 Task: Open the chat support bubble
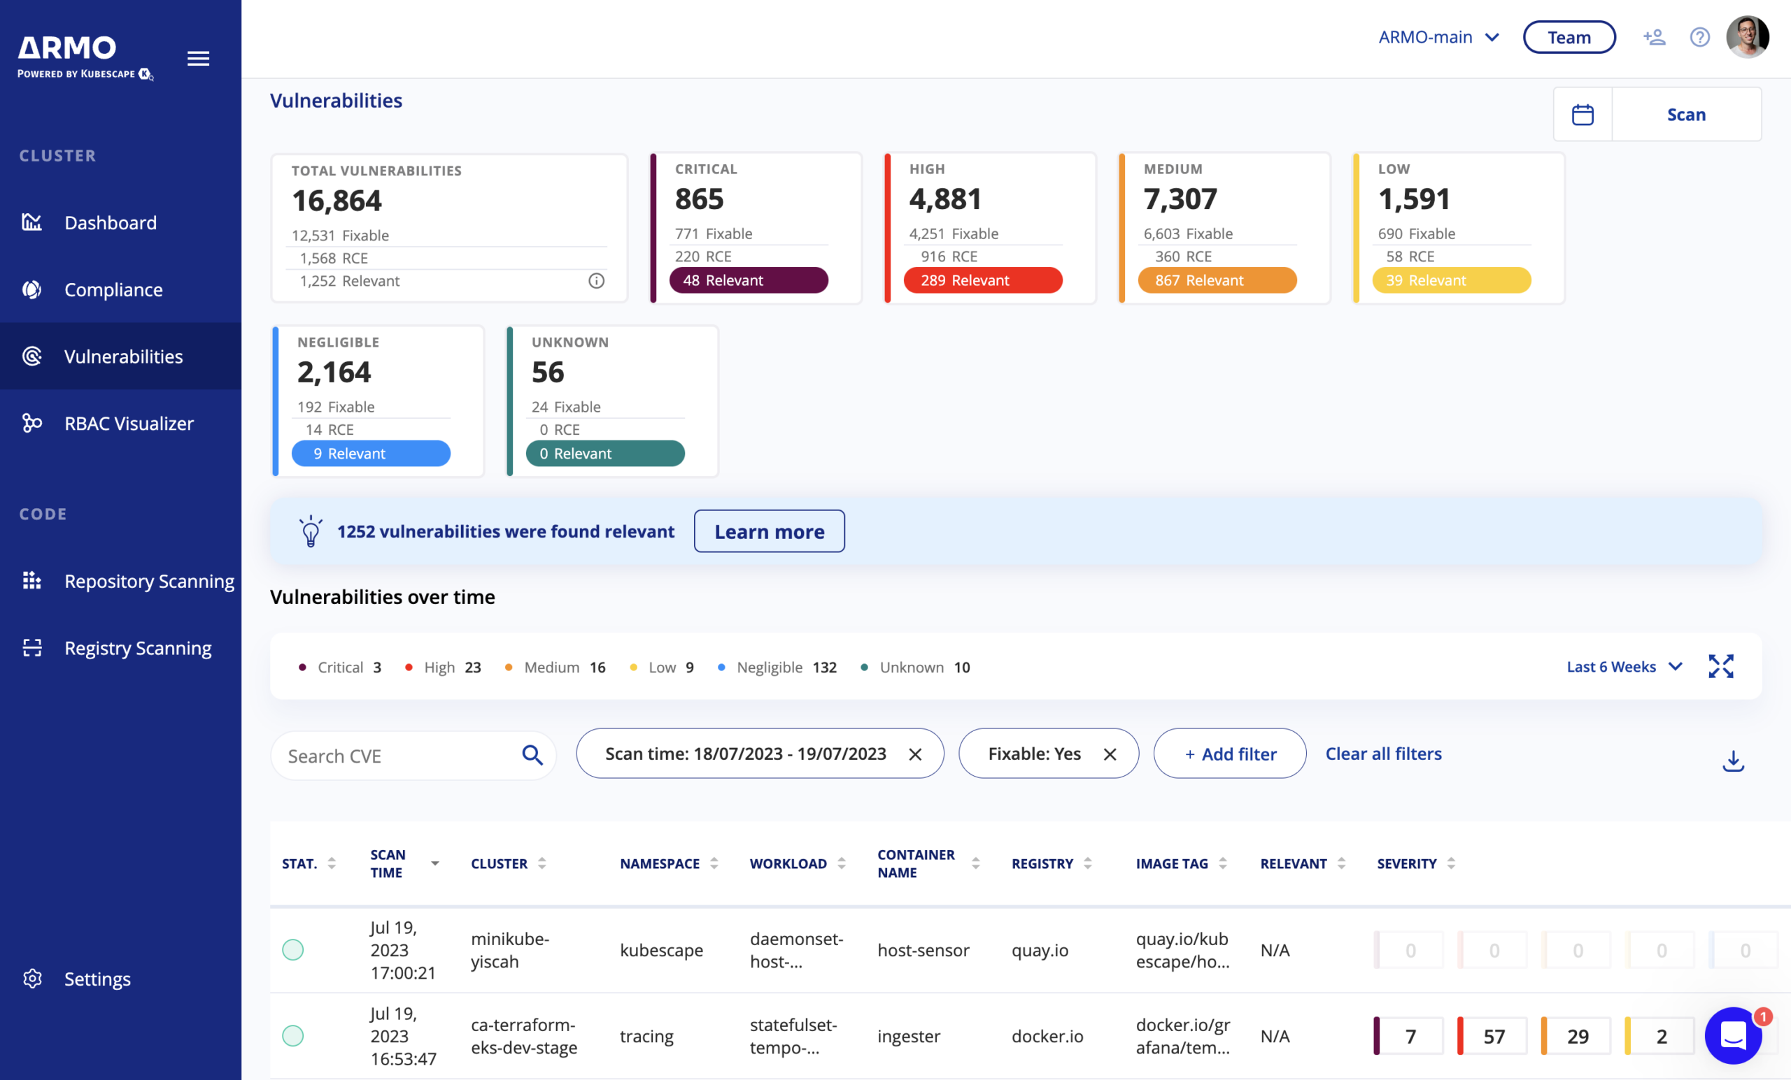point(1733,1035)
